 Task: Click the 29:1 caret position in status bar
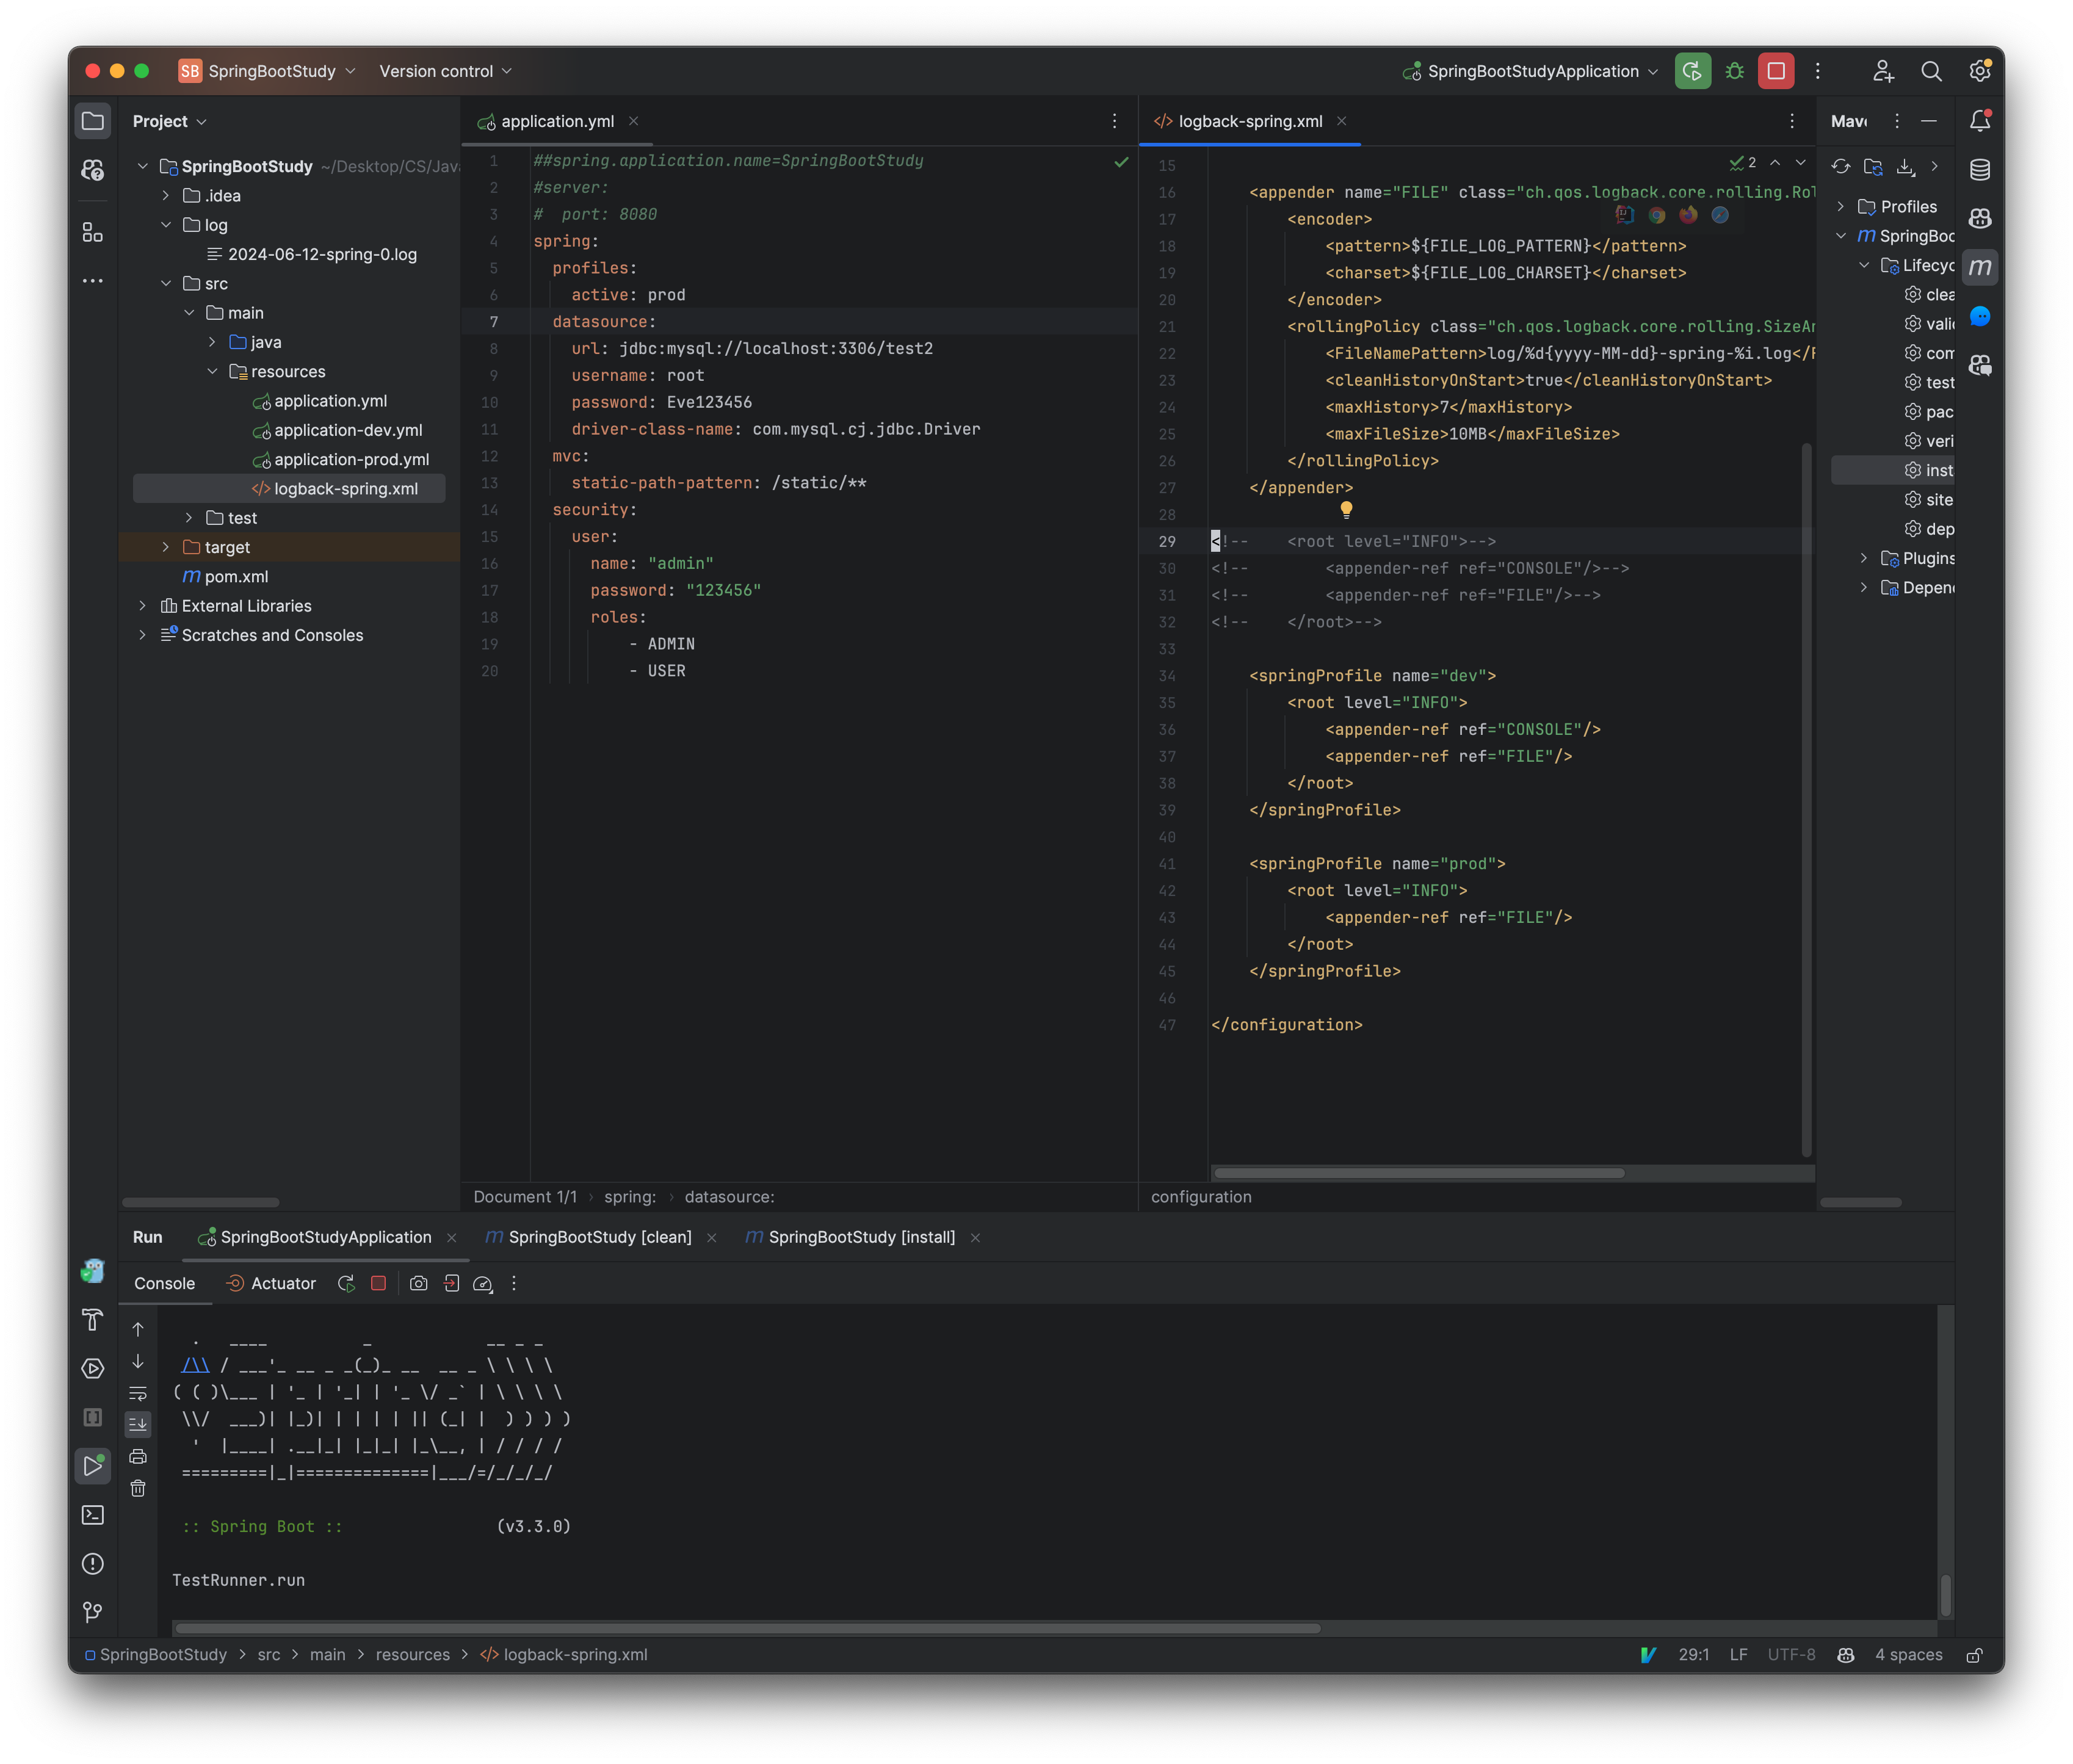[1695, 1654]
